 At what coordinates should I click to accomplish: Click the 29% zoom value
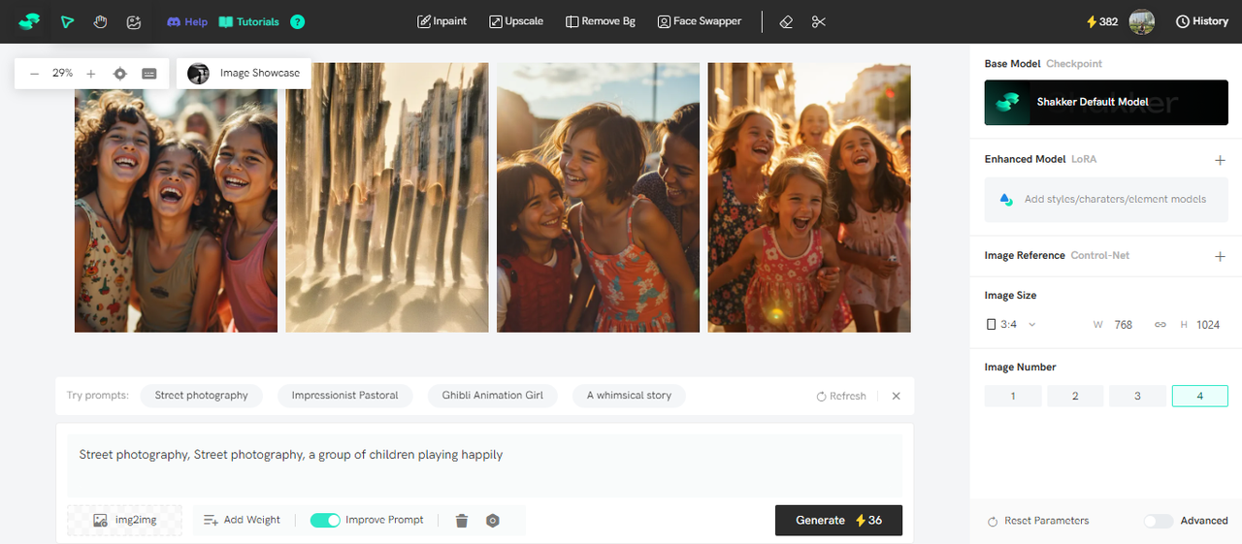point(63,73)
